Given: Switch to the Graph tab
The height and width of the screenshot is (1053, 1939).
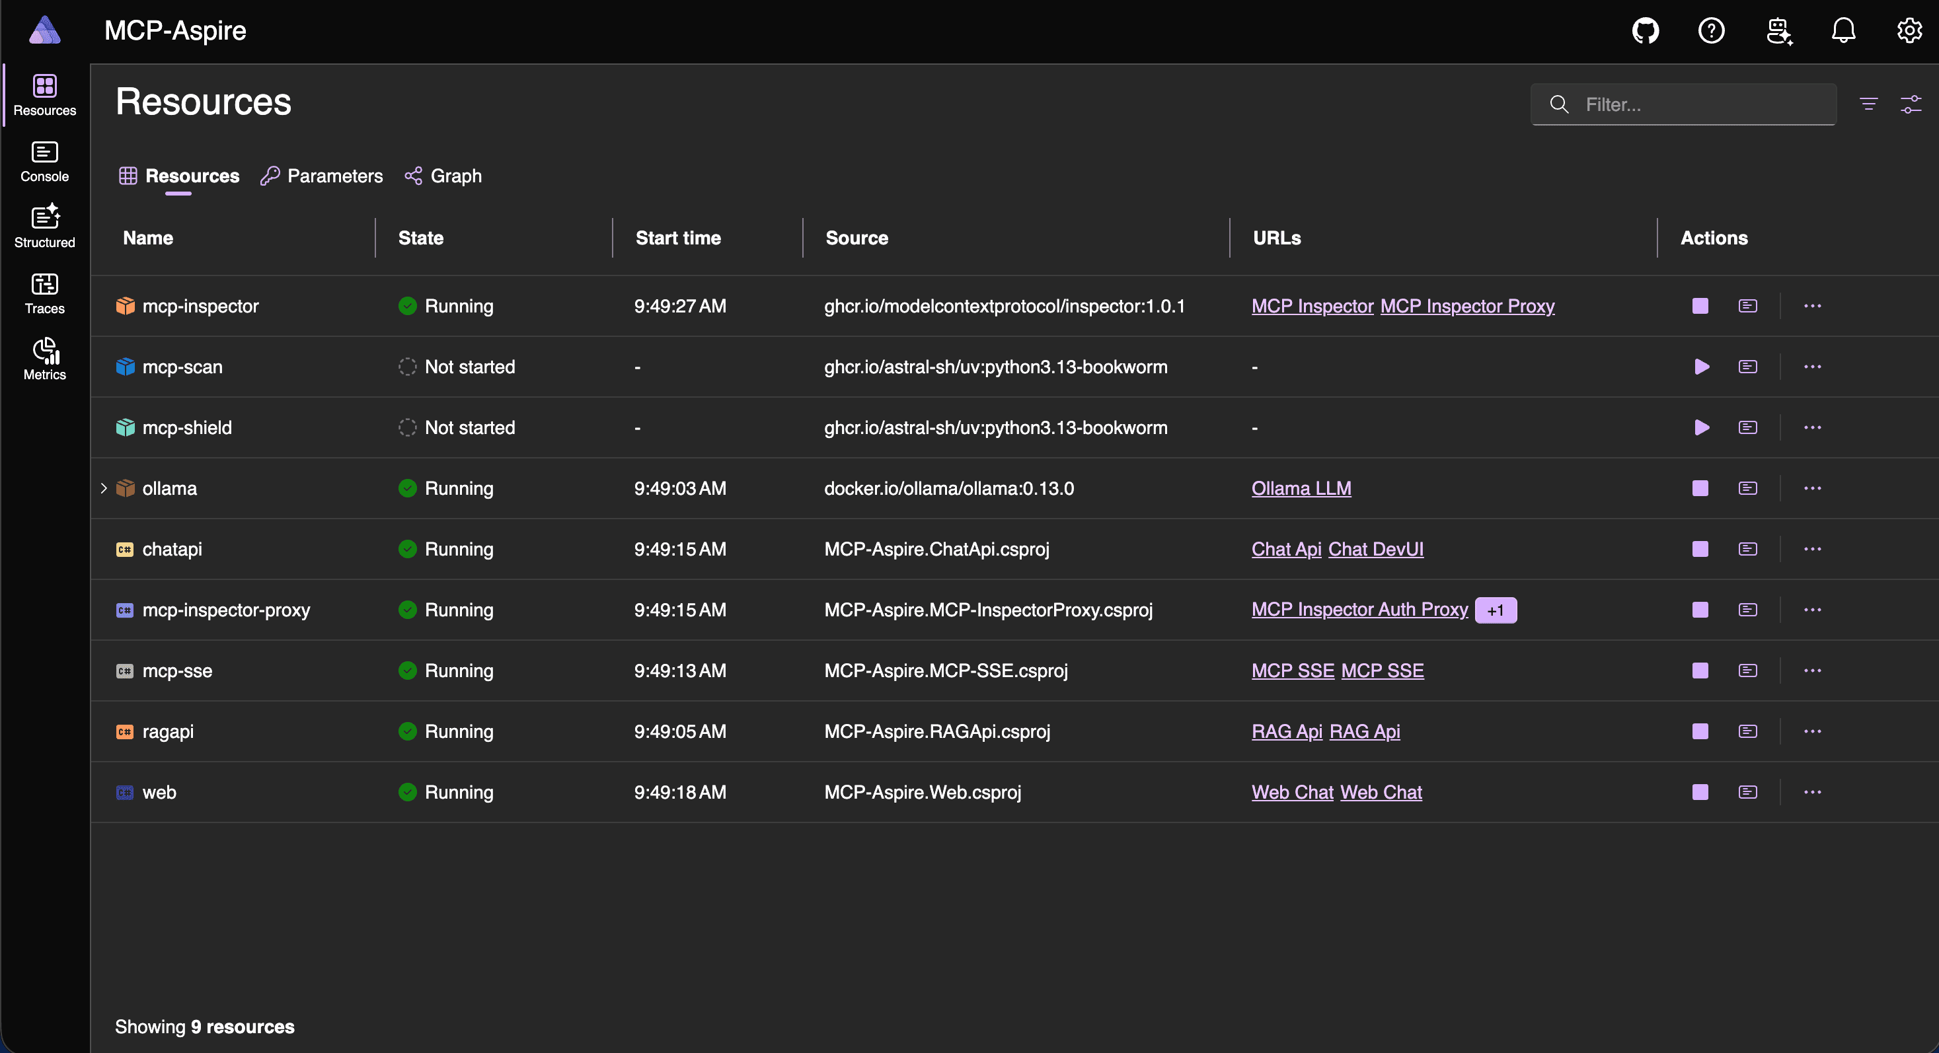Looking at the screenshot, I should tap(443, 176).
